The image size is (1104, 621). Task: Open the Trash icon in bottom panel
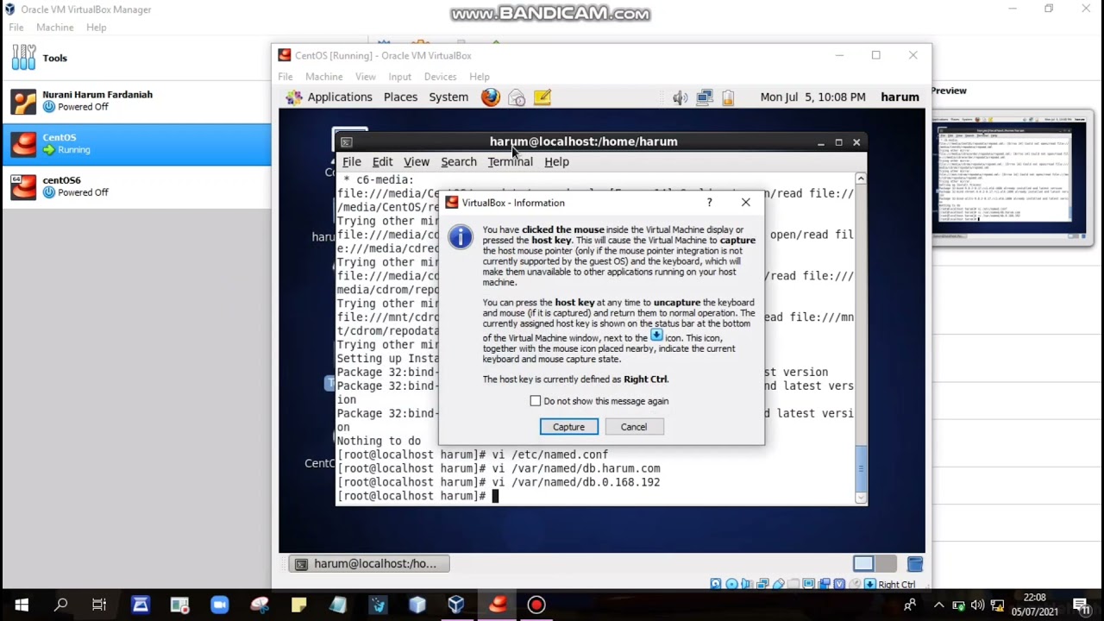[915, 564]
